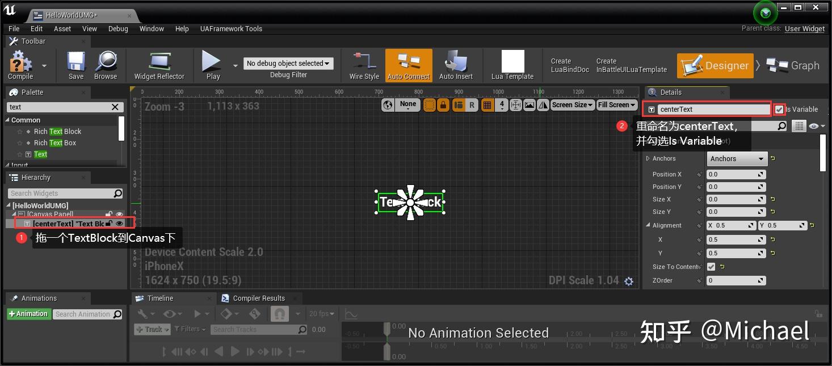This screenshot has width=832, height=366.
Task: Click the widget name field centerText
Action: point(713,110)
